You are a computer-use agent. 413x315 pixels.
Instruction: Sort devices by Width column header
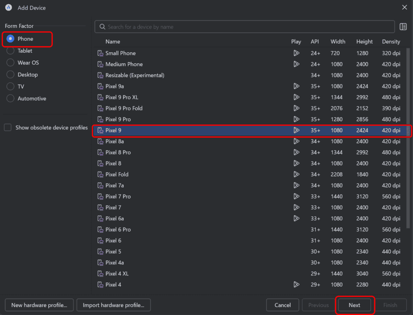338,42
